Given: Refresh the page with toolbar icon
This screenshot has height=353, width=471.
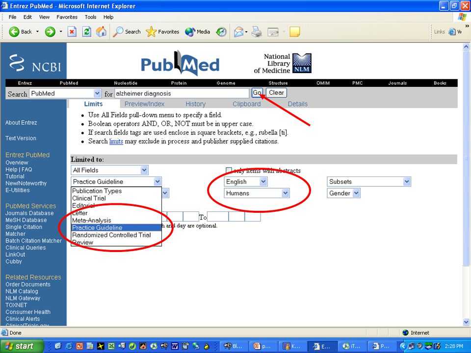Looking at the screenshot, I should point(87,31).
